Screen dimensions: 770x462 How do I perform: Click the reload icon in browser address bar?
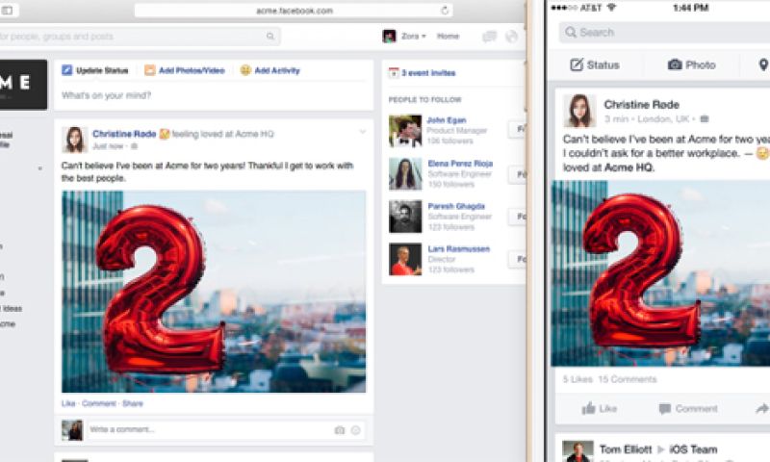pos(445,11)
